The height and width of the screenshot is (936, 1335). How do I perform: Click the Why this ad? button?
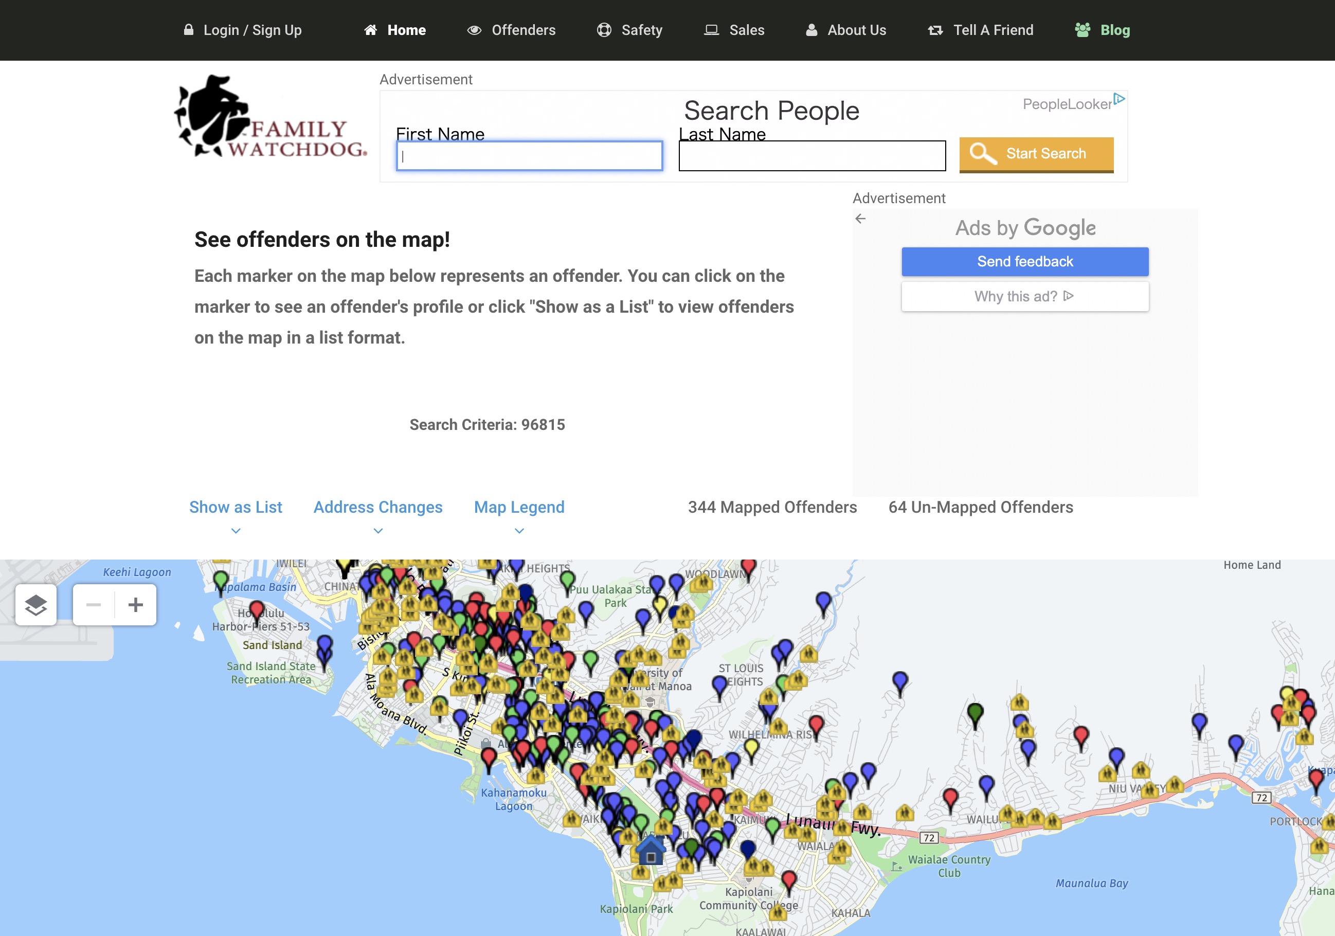coord(1024,297)
